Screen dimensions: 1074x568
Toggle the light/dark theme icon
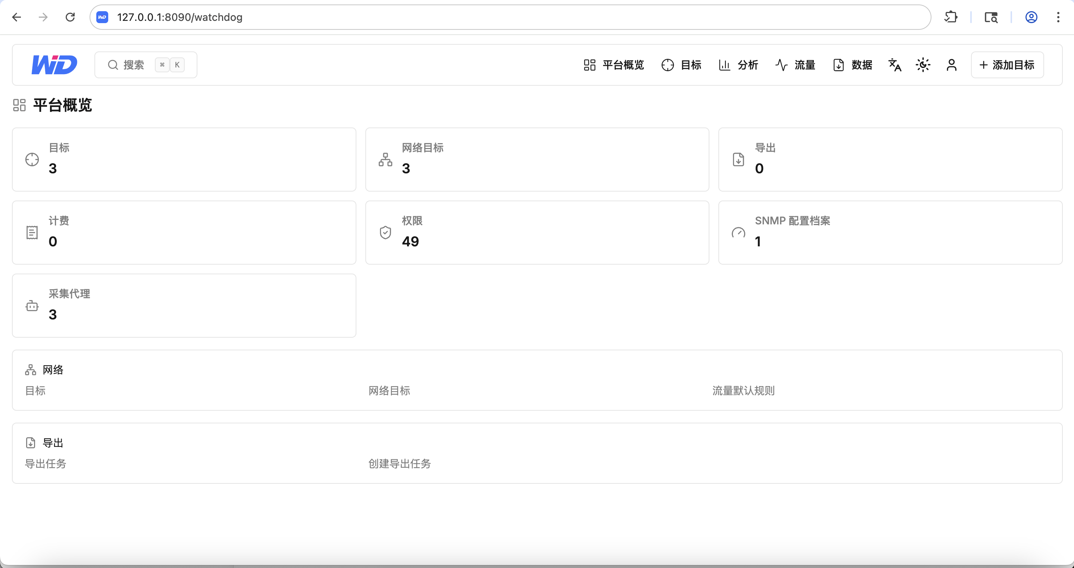point(923,65)
